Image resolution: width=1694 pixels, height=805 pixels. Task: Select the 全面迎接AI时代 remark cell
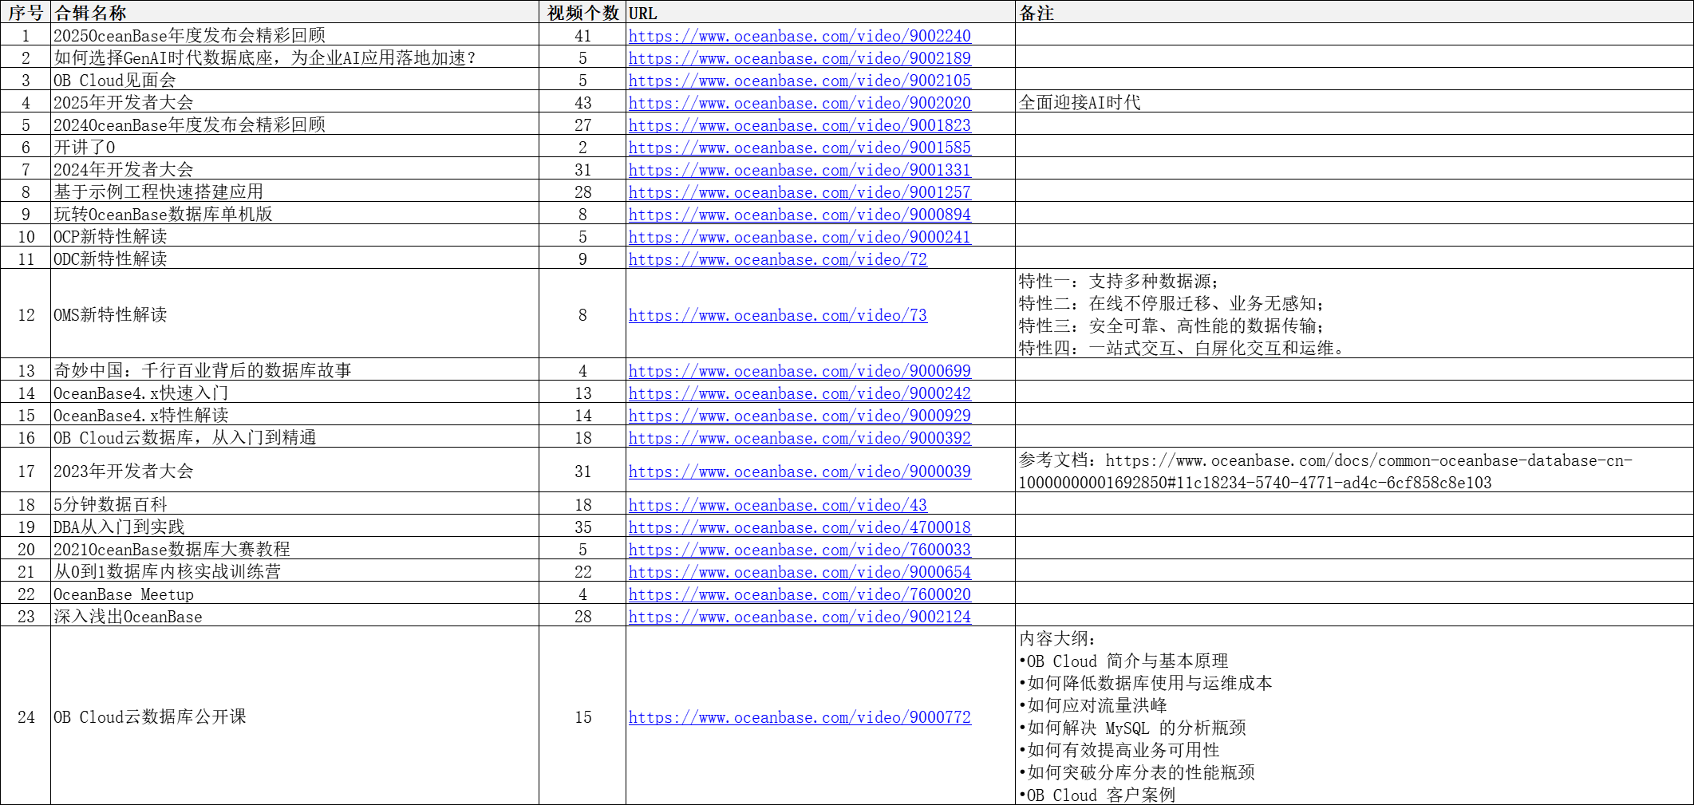(1353, 103)
